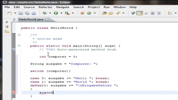178x100 pixels.
Task: Click the speech bubble annotation toolbar icon
Action: (x=133, y=13)
